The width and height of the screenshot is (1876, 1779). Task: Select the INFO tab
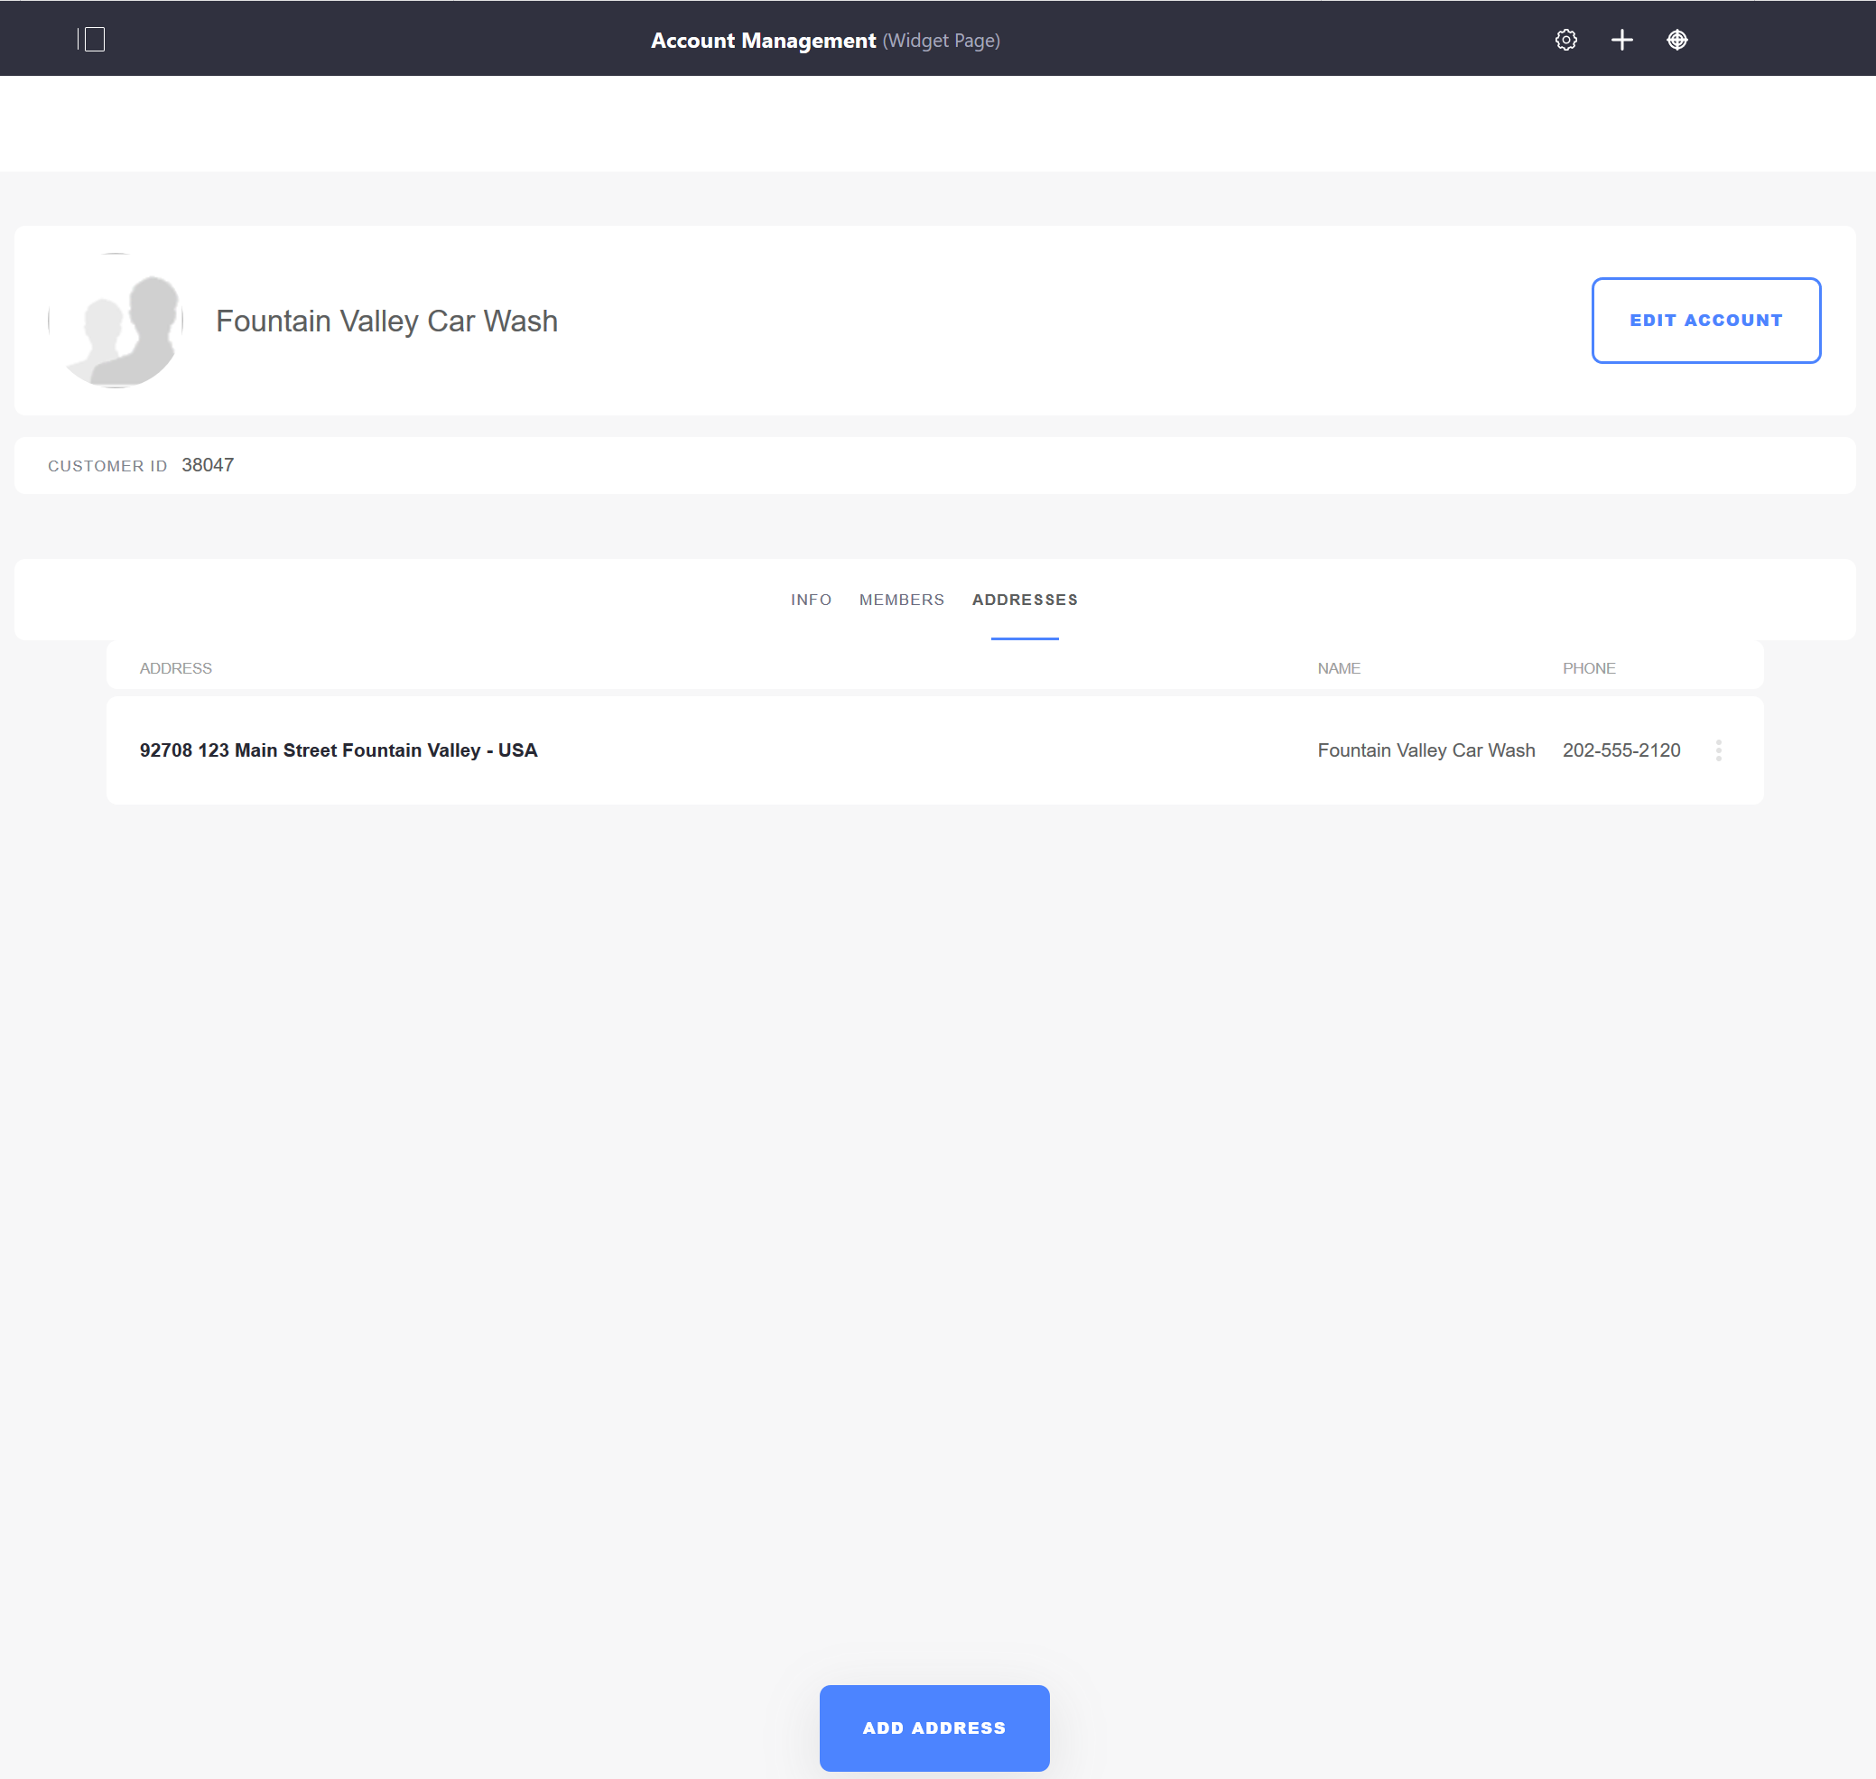coord(811,599)
